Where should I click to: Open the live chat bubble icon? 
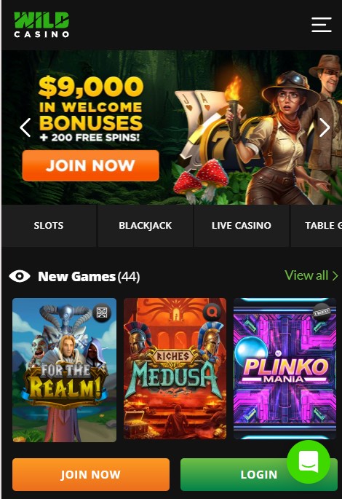coord(309,462)
